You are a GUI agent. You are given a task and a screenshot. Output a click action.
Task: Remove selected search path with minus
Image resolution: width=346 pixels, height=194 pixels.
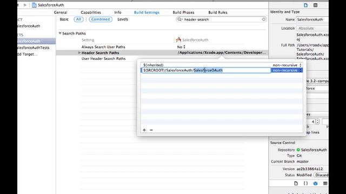pyautogui.click(x=151, y=130)
